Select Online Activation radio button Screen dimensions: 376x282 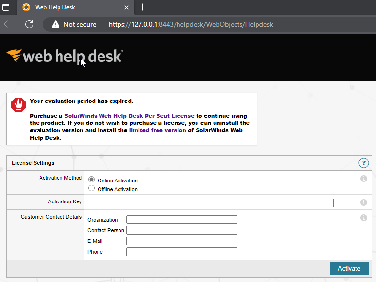coord(91,179)
